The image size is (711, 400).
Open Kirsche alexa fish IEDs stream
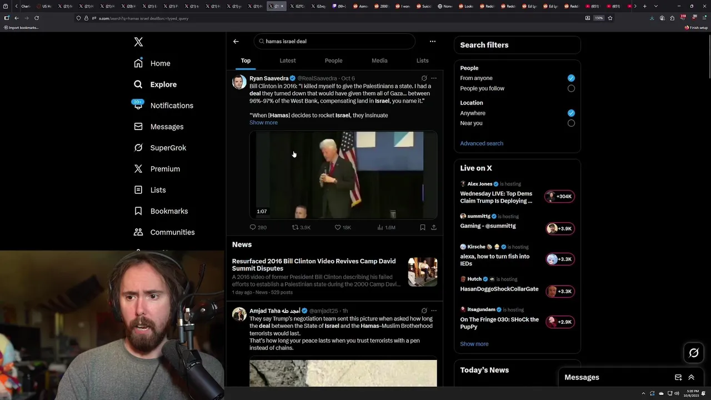(x=495, y=260)
